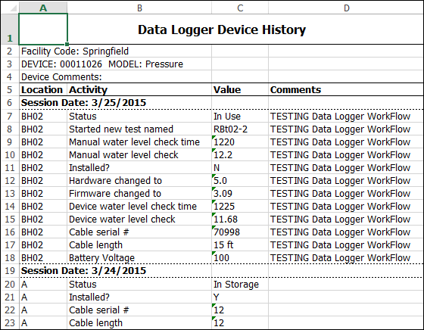Viewport: 424px width, 330px height.
Task: Click the green error indicator on 1220
Action: coord(214,137)
